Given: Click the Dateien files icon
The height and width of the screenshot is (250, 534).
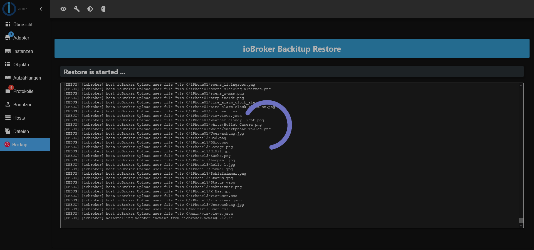Looking at the screenshot, I should [x=8, y=131].
